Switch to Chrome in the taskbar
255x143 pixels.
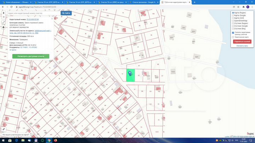[49, 140]
